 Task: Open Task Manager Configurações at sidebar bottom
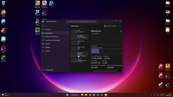tap(55, 70)
